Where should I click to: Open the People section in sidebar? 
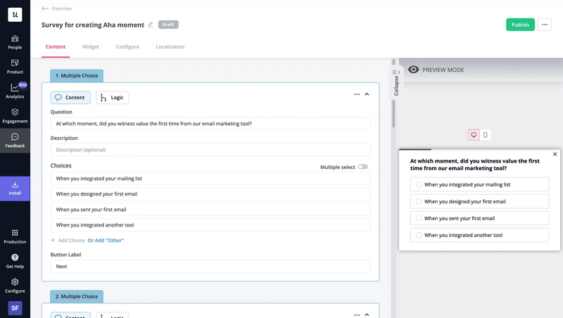[15, 39]
